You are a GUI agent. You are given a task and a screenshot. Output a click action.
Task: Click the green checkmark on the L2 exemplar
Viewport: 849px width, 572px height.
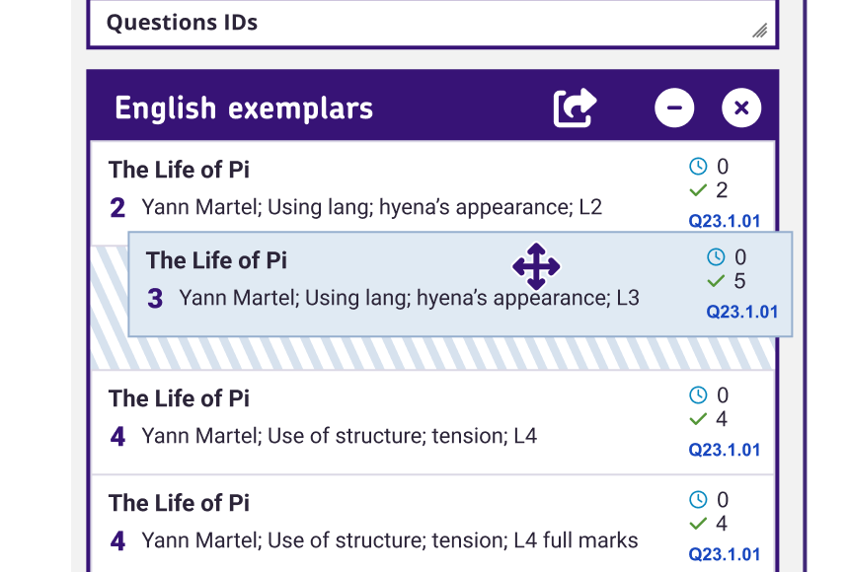coord(698,190)
